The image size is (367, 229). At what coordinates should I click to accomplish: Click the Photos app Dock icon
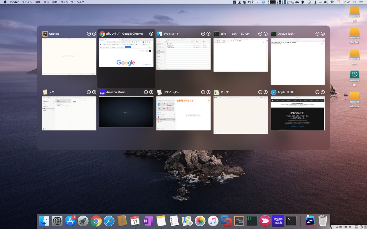coord(200,221)
